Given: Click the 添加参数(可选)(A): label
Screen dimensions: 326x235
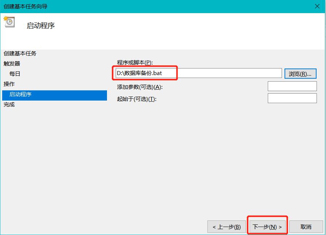Looking at the screenshot, I should (x=140, y=87).
